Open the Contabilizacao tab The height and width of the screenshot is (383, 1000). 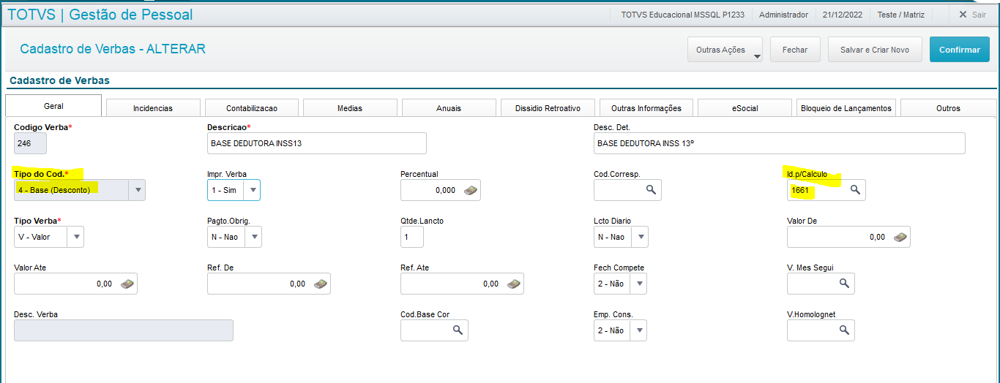point(252,108)
